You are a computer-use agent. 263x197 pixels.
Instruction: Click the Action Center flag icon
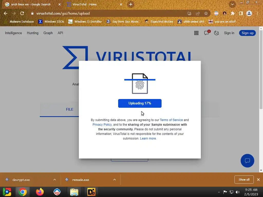click(x=225, y=192)
